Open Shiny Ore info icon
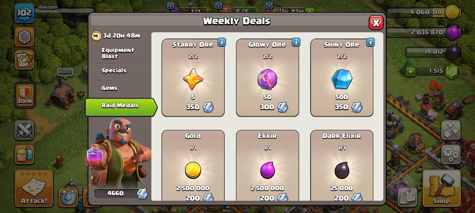475x213 pixels. click(x=370, y=42)
